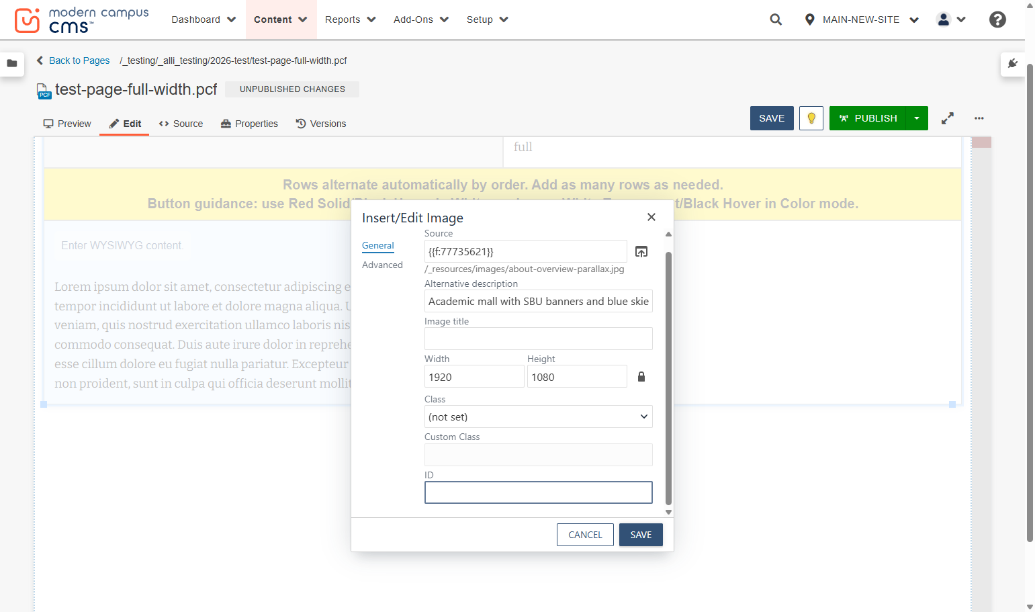Expand the Setup menu

tap(487, 19)
